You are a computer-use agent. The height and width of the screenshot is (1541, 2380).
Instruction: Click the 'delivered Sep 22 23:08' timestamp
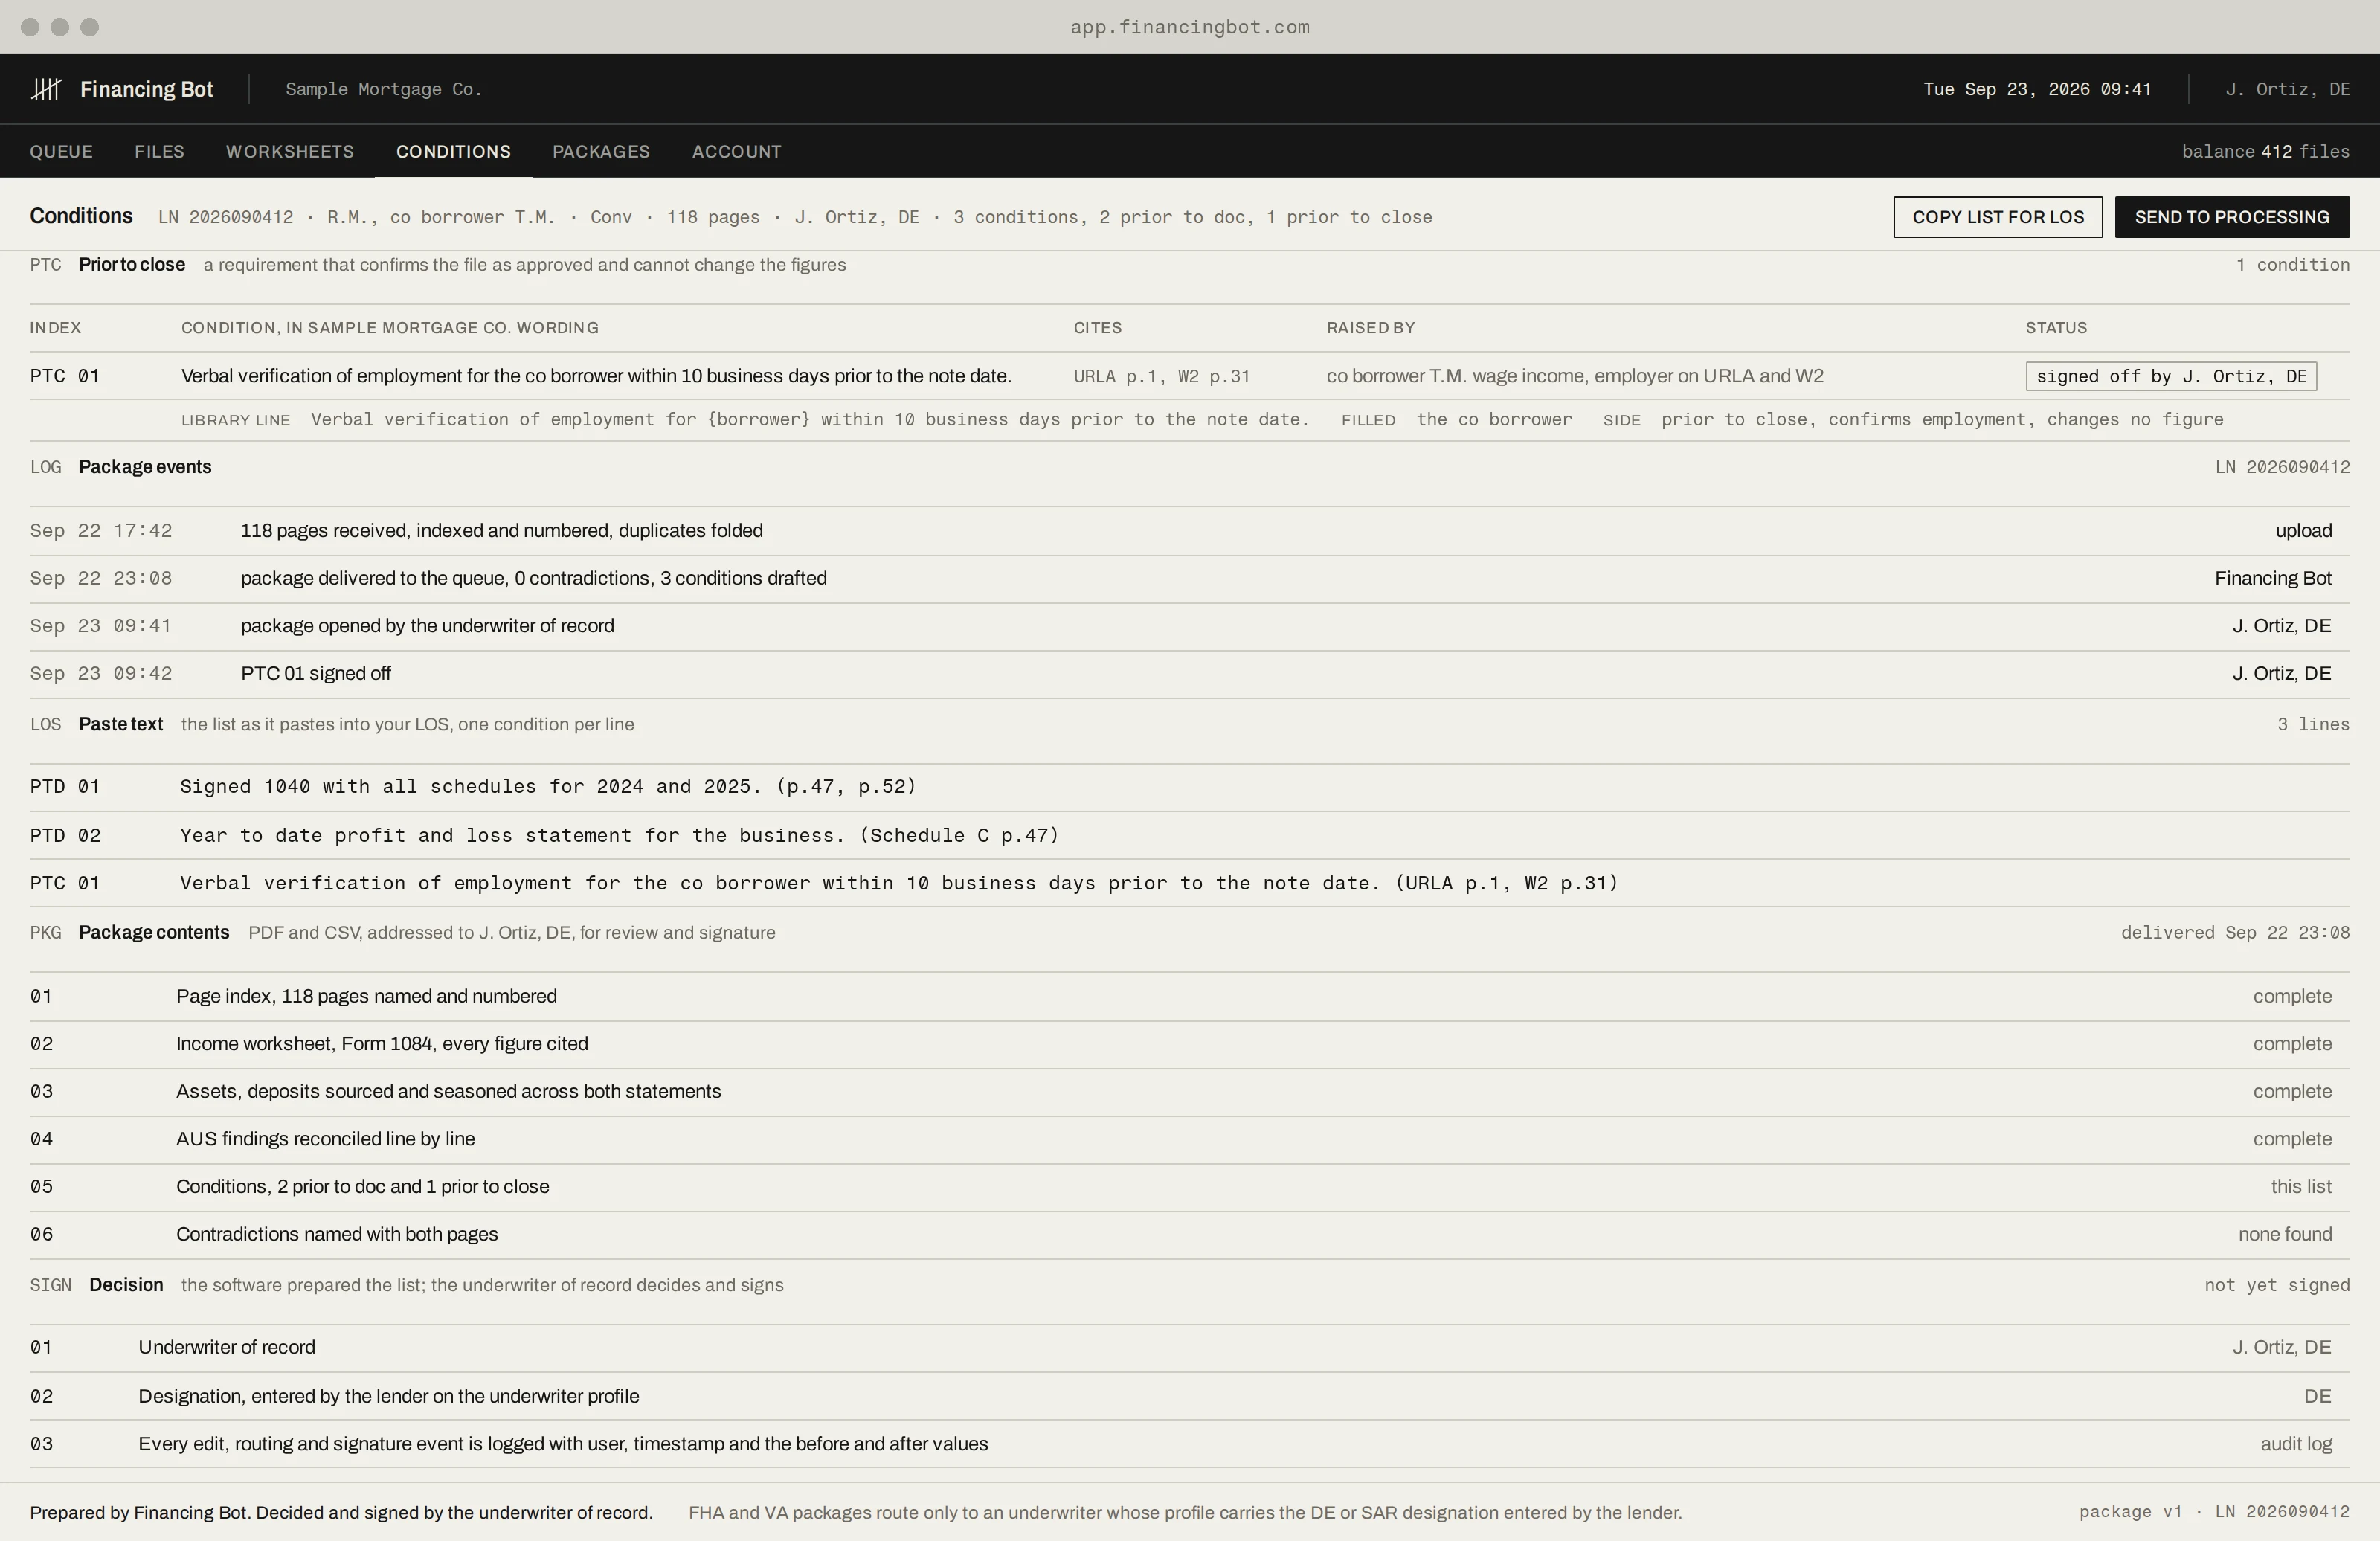(2235, 933)
